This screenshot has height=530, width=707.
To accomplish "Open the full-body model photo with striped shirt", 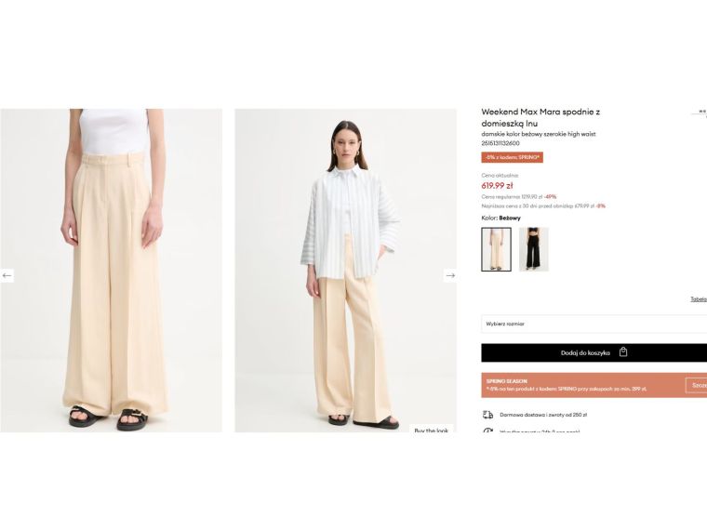I will coord(345,271).
